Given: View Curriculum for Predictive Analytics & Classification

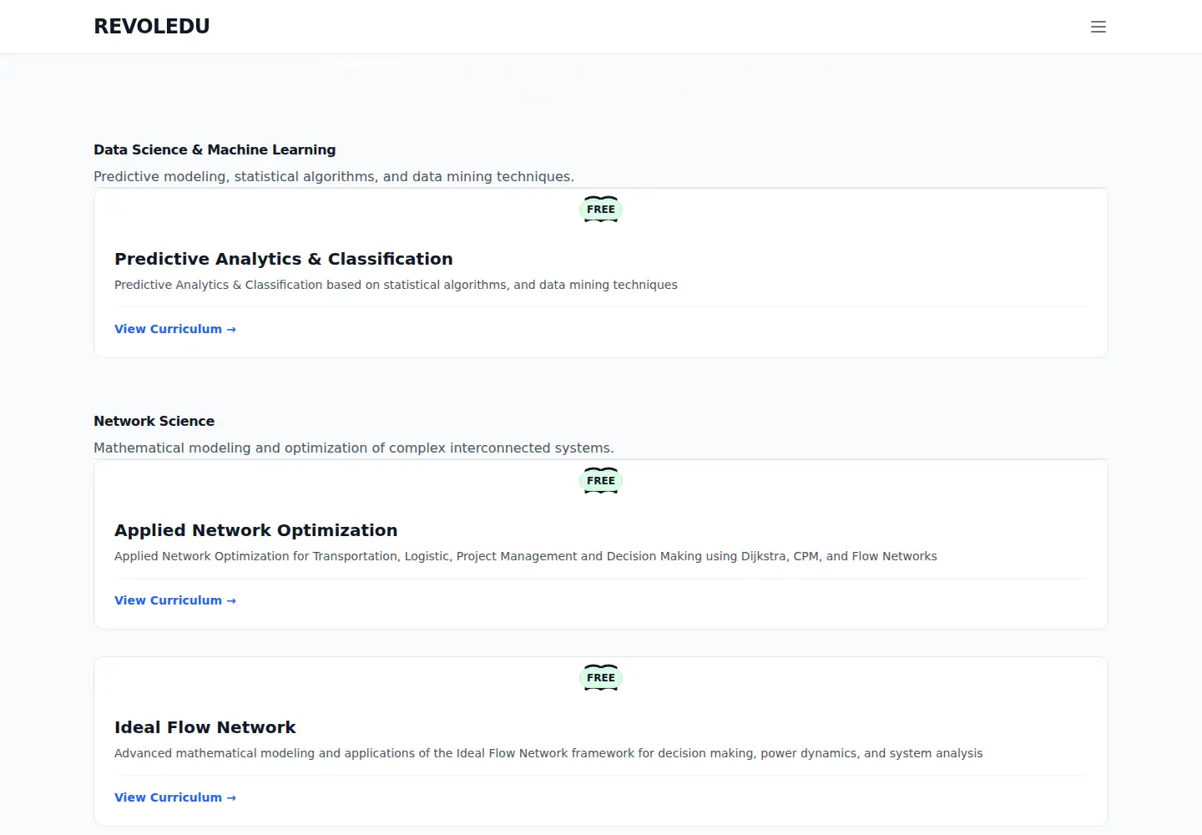Looking at the screenshot, I should tap(175, 329).
